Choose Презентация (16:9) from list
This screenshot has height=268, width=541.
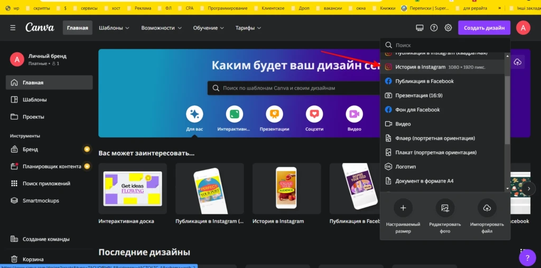[442, 95]
